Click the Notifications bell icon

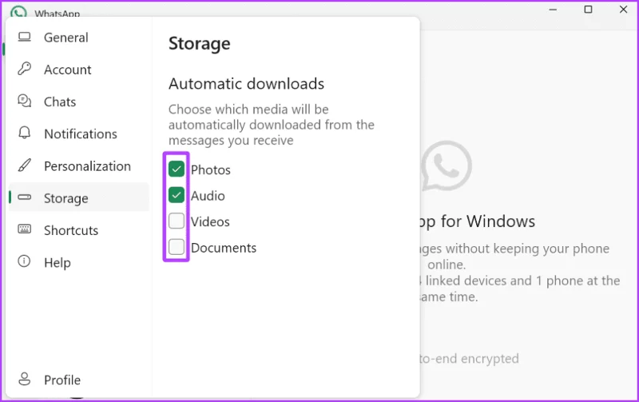[25, 133]
